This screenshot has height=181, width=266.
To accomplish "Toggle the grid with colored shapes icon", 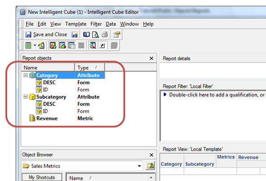I will point(53,45).
